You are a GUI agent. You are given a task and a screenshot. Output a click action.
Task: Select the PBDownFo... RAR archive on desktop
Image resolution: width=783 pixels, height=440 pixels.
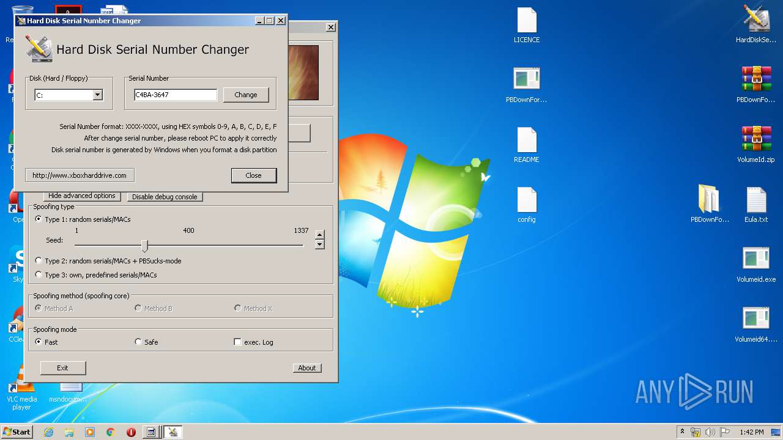coord(756,84)
